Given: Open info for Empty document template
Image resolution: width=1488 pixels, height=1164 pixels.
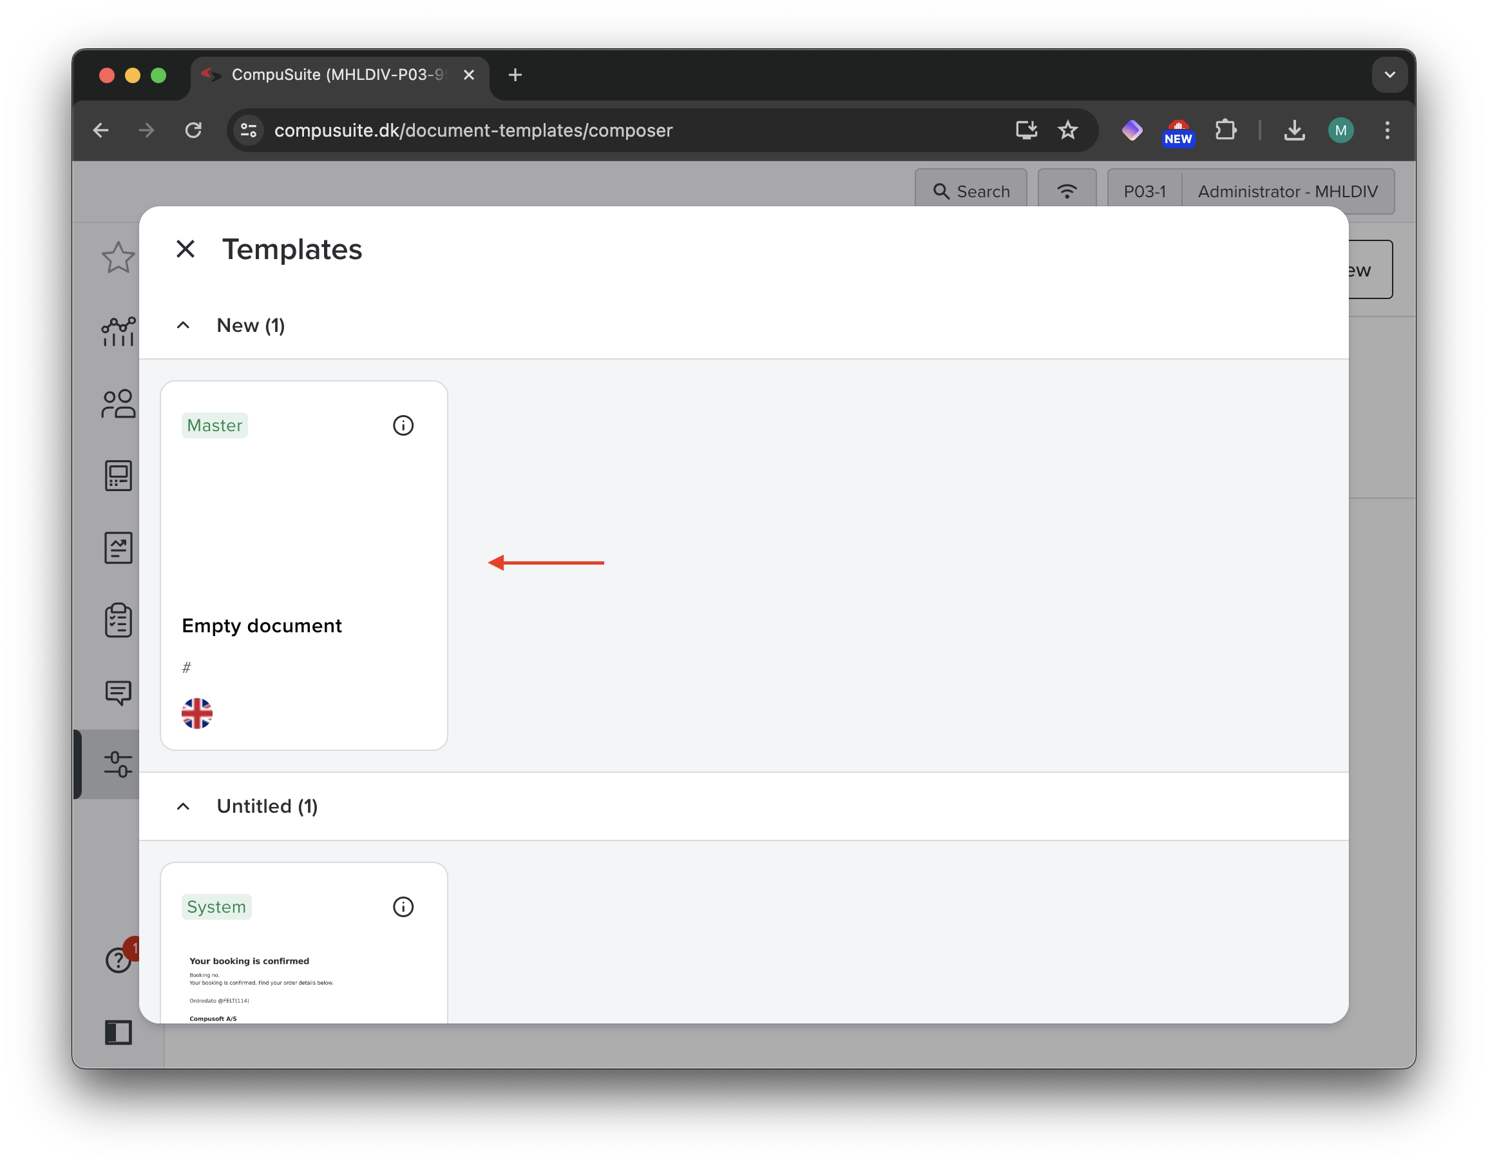Looking at the screenshot, I should (x=403, y=425).
